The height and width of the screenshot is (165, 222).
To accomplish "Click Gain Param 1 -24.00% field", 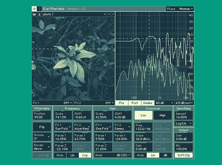I will point(122,137).
